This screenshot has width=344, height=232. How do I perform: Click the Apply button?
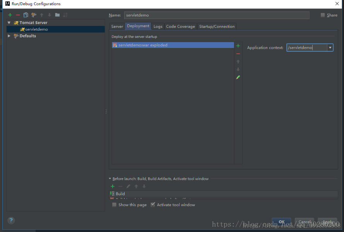pyautogui.click(x=327, y=222)
